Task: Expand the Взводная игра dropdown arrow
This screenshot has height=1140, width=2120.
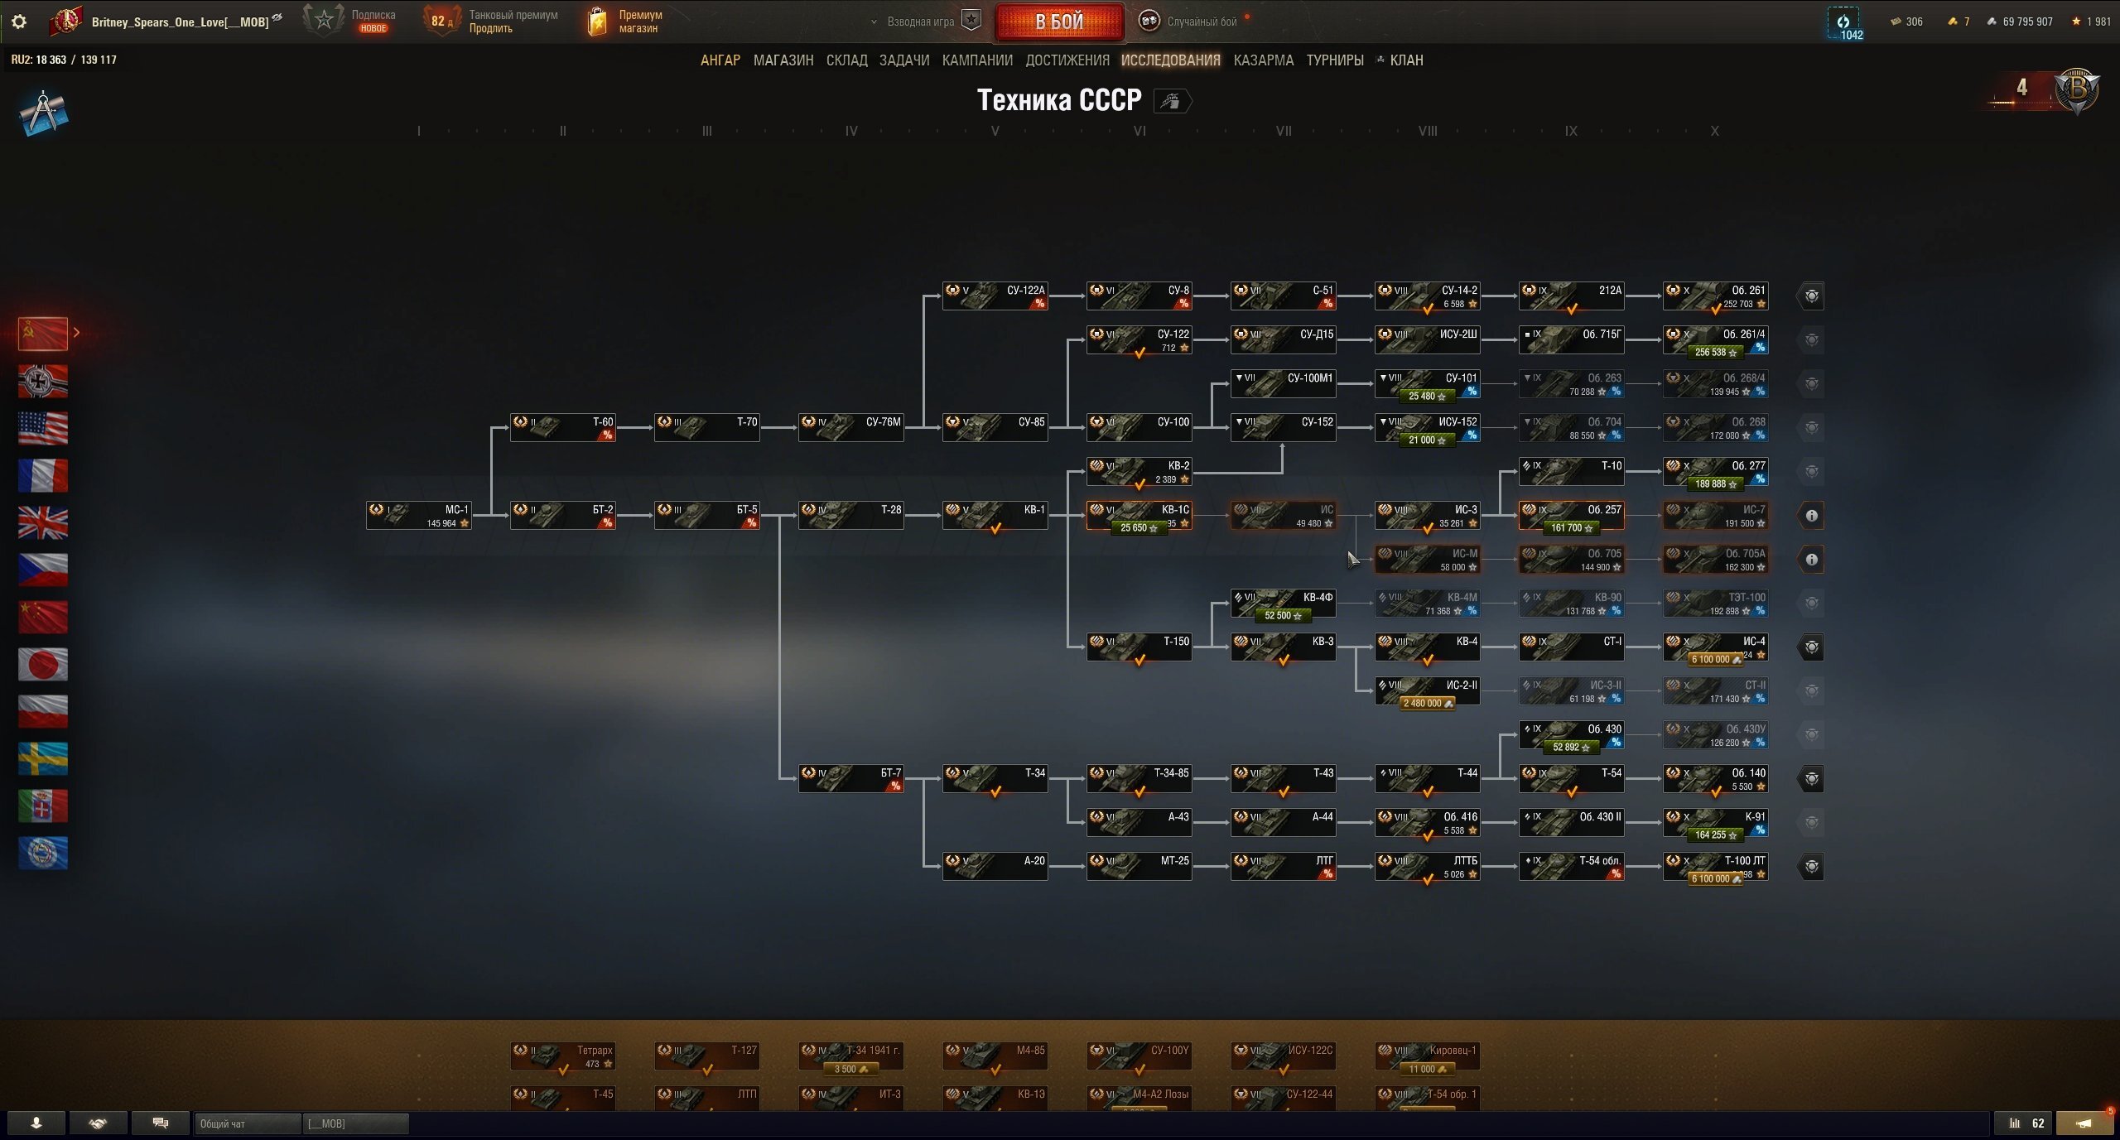Action: pyautogui.click(x=874, y=22)
